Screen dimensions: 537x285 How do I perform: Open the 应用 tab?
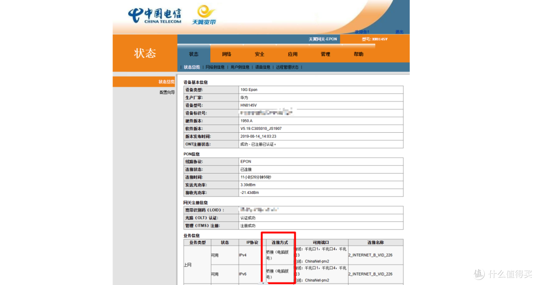coord(293,54)
